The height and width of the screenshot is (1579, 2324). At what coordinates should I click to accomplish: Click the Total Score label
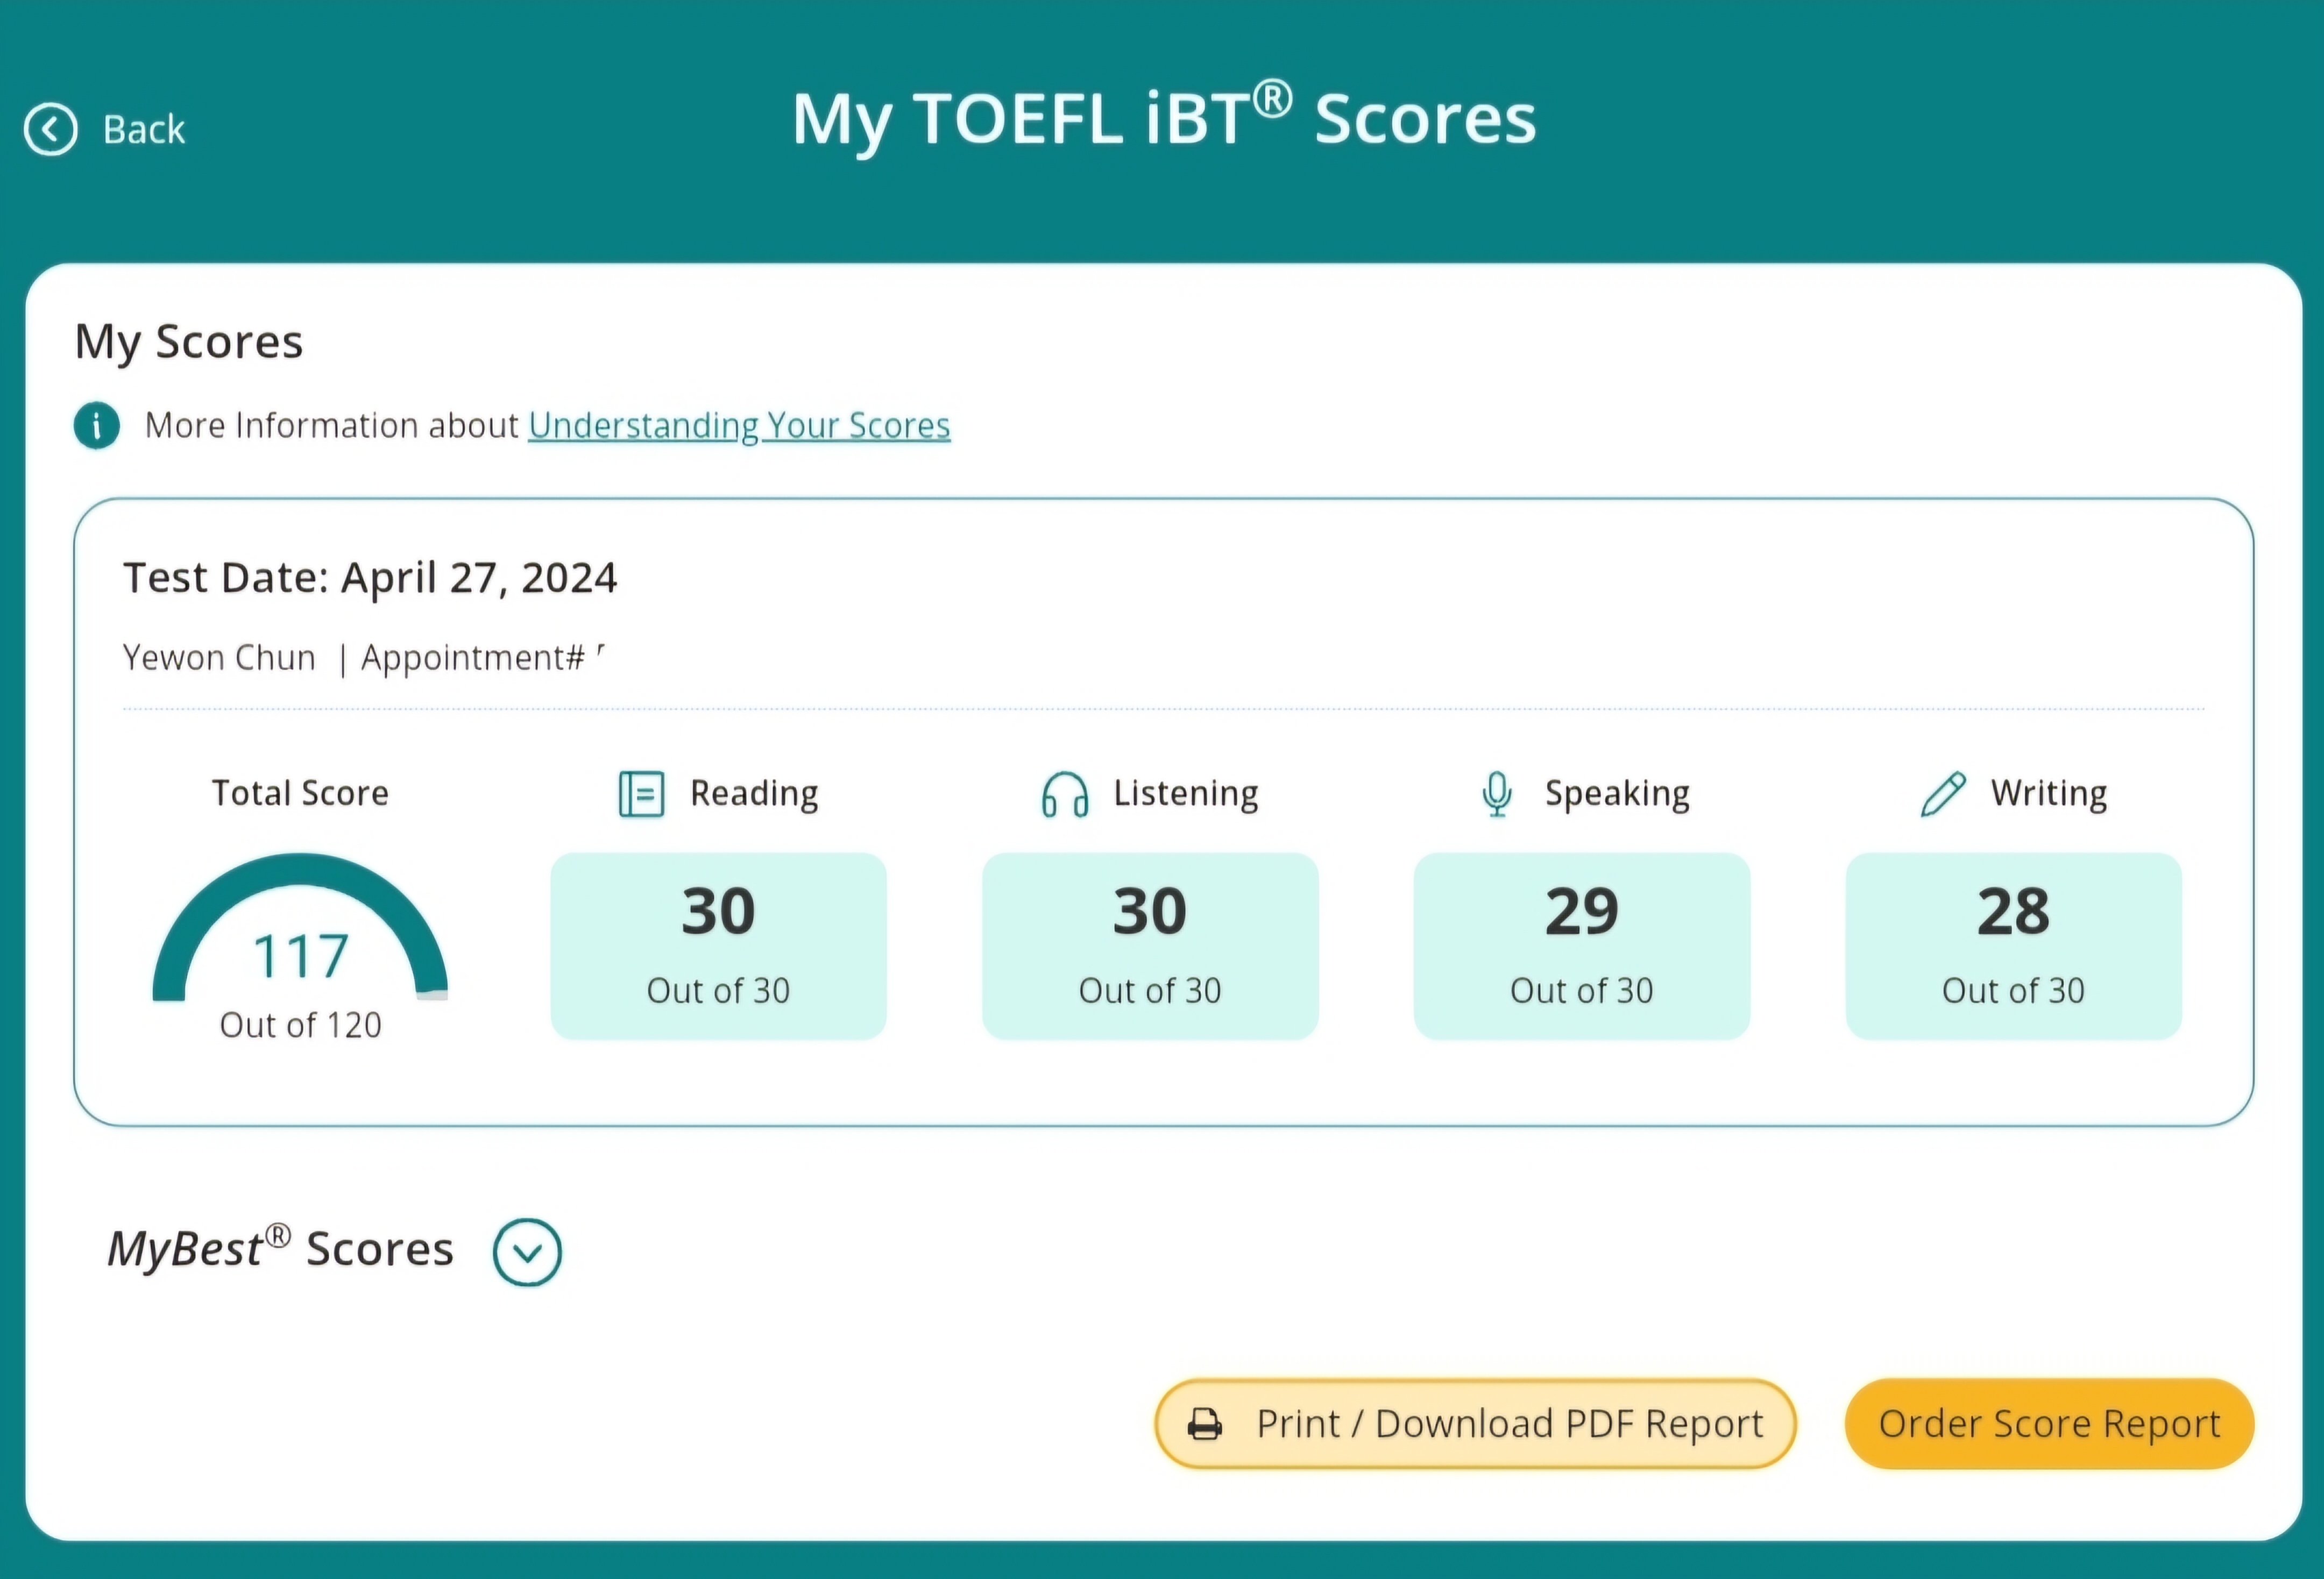(x=300, y=793)
